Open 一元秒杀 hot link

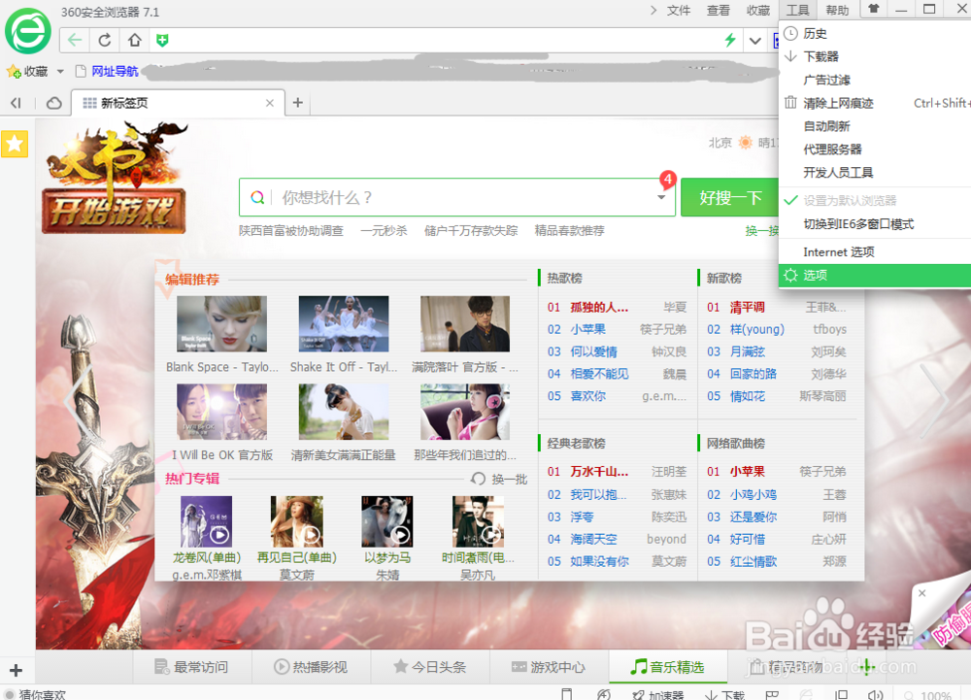384,231
